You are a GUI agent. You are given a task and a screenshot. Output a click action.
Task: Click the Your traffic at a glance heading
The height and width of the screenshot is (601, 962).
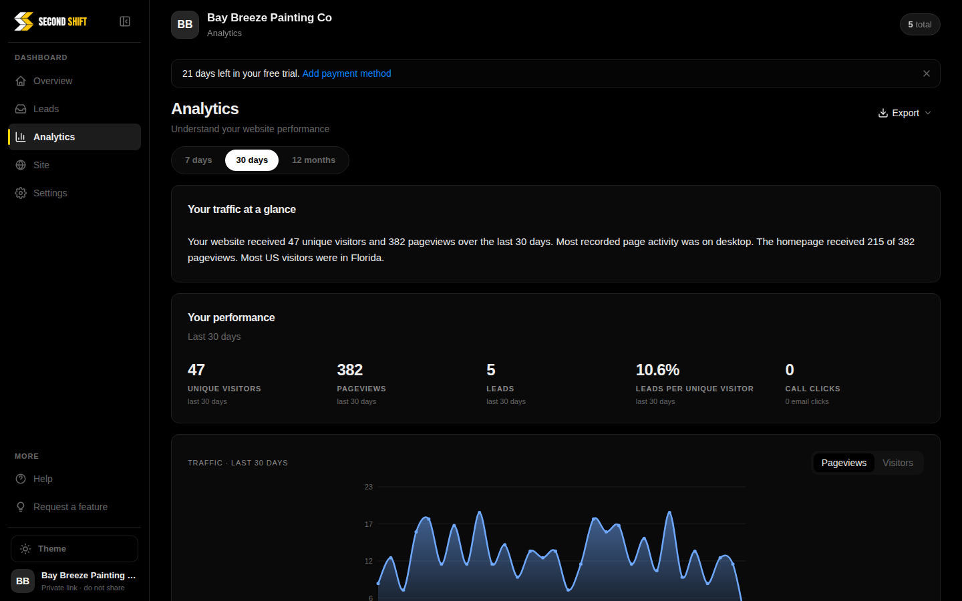242,209
